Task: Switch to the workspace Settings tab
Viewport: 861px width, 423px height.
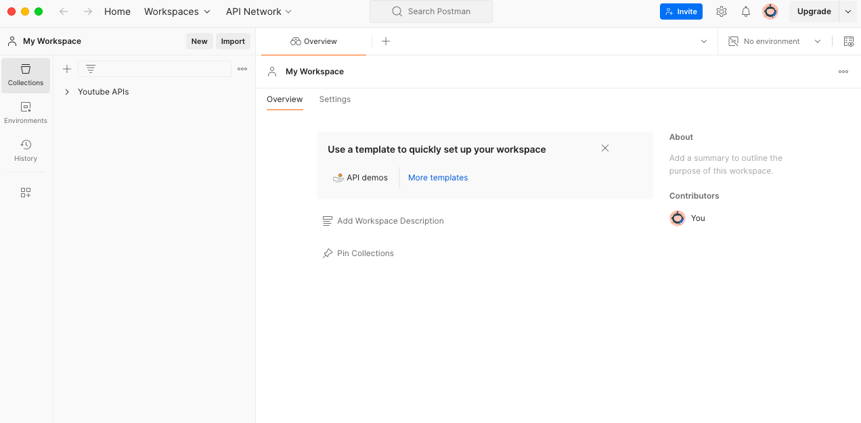Action: (335, 99)
